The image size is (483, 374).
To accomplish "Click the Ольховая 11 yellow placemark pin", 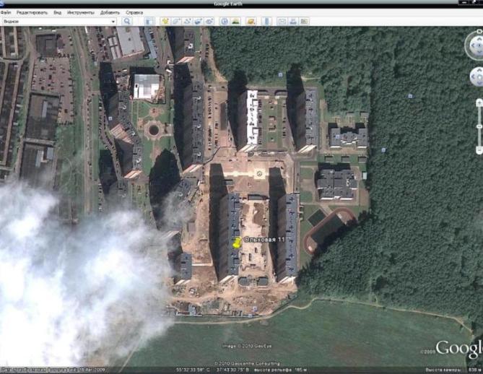I will [x=237, y=243].
